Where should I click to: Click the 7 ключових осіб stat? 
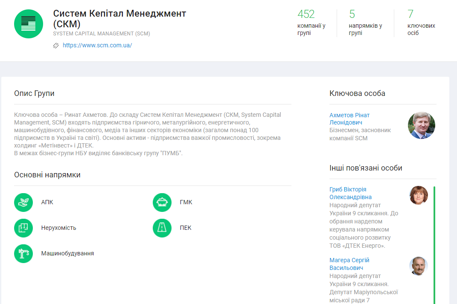[x=421, y=23]
